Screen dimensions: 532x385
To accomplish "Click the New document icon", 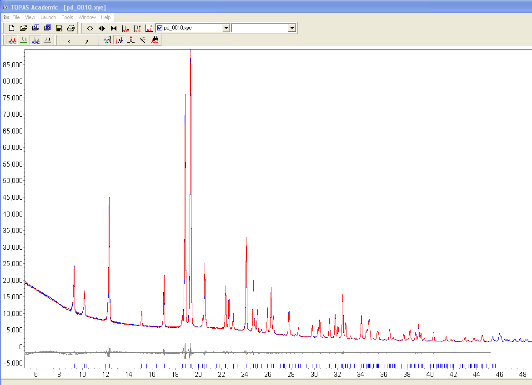I will (11, 28).
